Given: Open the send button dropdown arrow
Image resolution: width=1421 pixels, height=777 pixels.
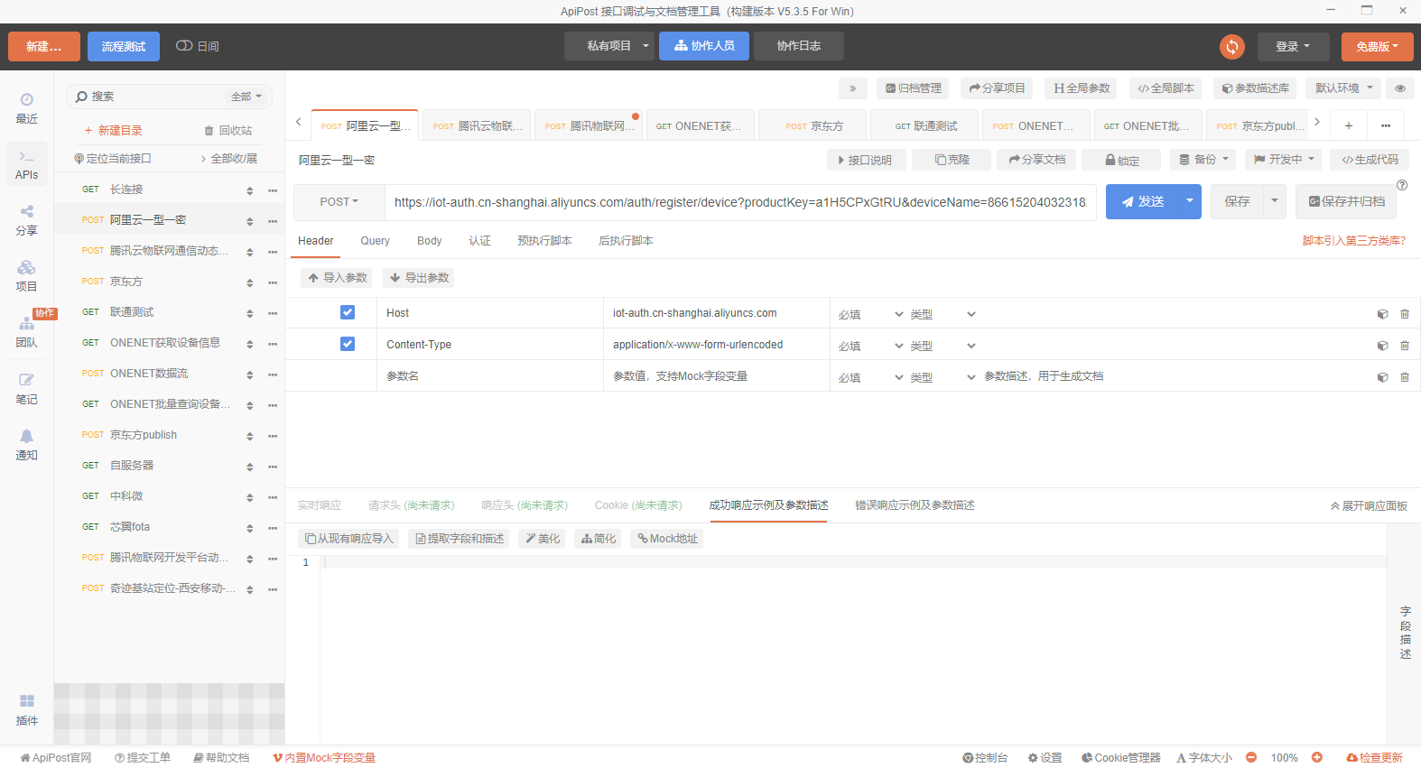Looking at the screenshot, I should coord(1190,202).
